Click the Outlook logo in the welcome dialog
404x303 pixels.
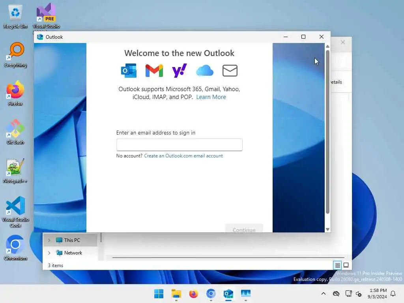click(129, 71)
